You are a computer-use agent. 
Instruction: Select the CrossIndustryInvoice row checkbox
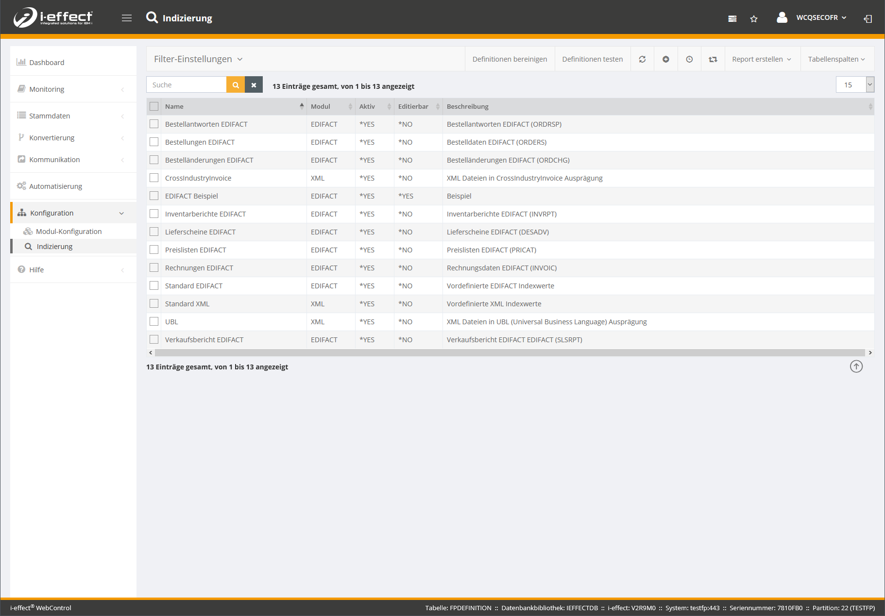pos(154,178)
